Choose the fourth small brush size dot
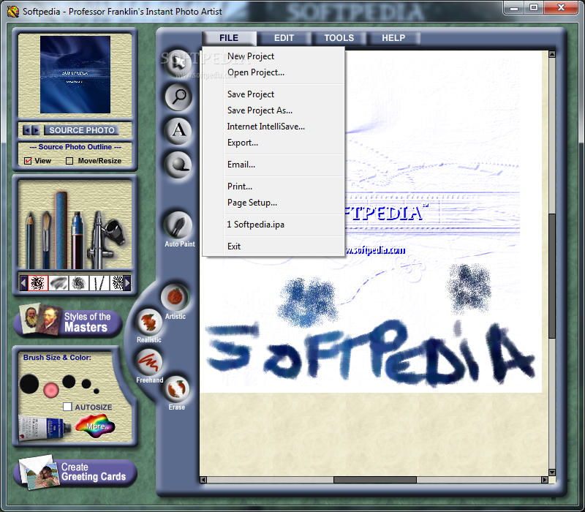Screen dimensions: 585x512 pos(86,383)
